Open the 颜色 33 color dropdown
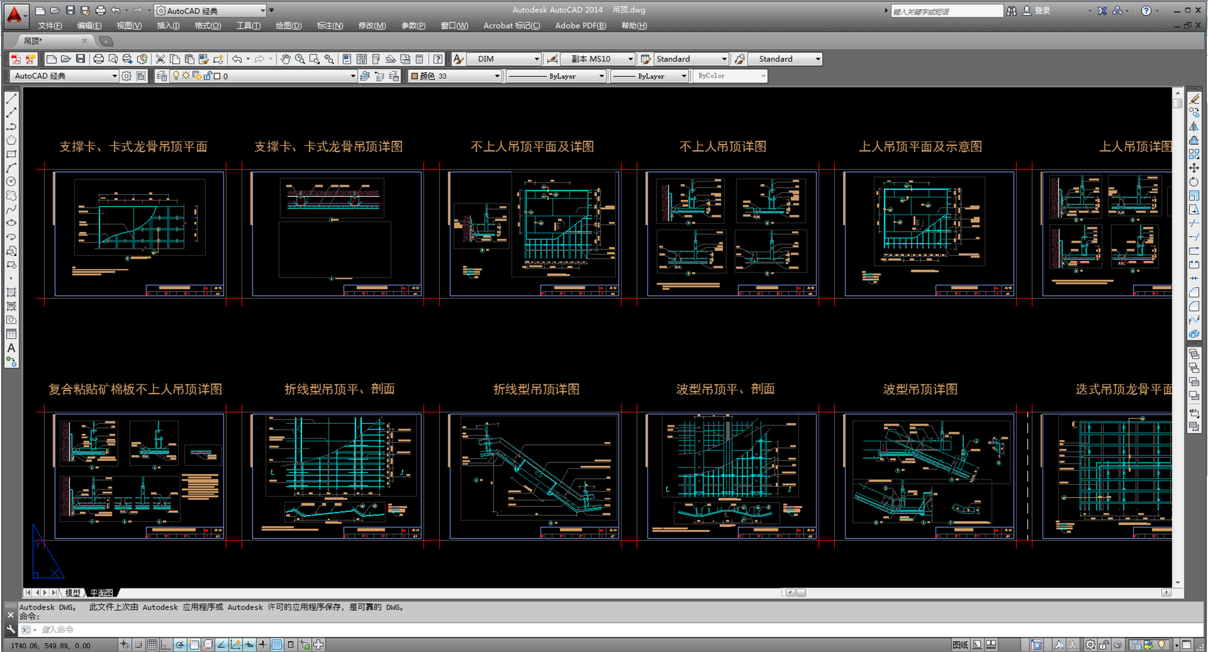The width and height of the screenshot is (1208, 652). click(455, 76)
